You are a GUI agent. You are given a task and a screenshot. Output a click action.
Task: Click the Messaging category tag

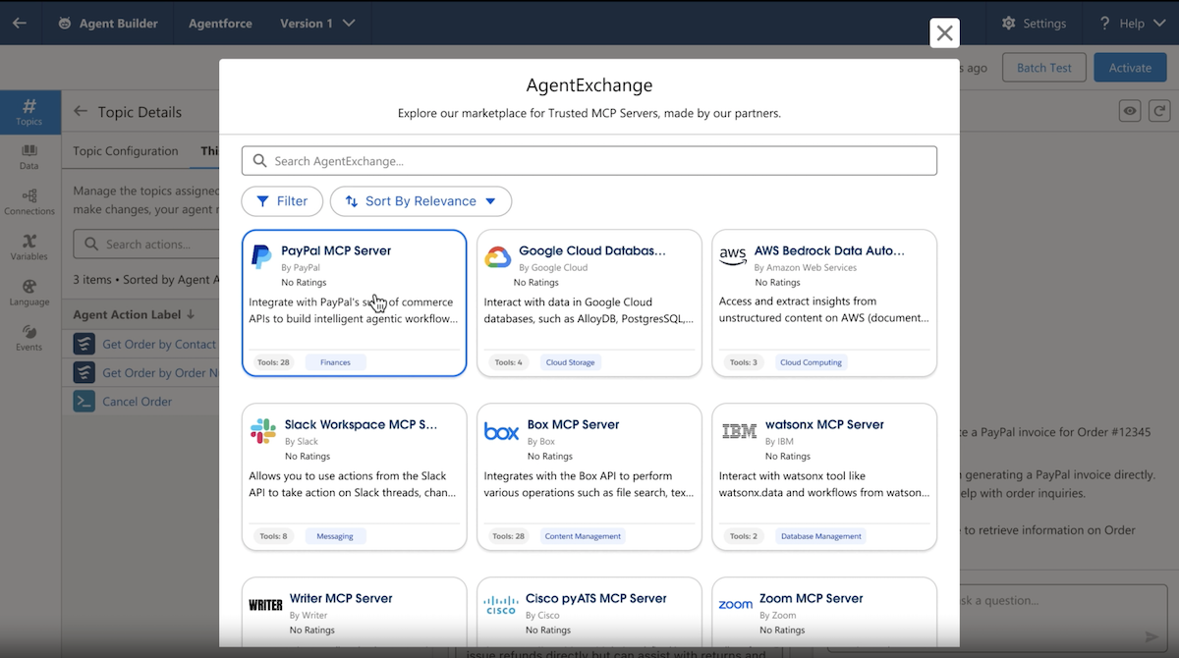tap(335, 536)
